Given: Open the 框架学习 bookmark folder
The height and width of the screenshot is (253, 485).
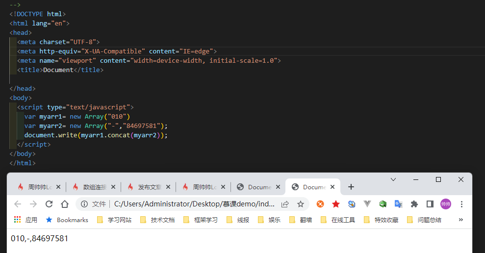Looking at the screenshot, I should tap(201, 220).
